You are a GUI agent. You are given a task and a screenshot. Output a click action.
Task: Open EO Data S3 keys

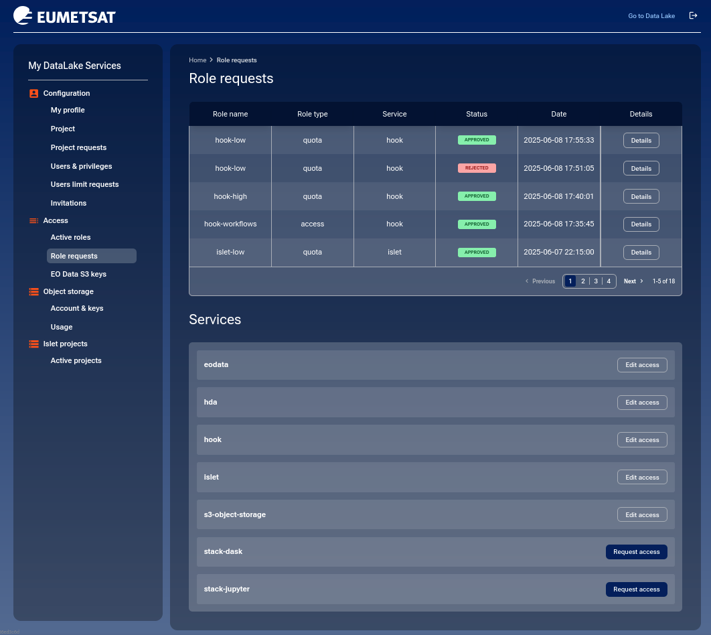coord(78,274)
